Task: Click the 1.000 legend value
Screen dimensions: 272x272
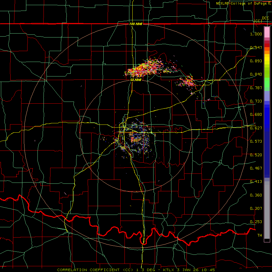Action: tap(256, 34)
